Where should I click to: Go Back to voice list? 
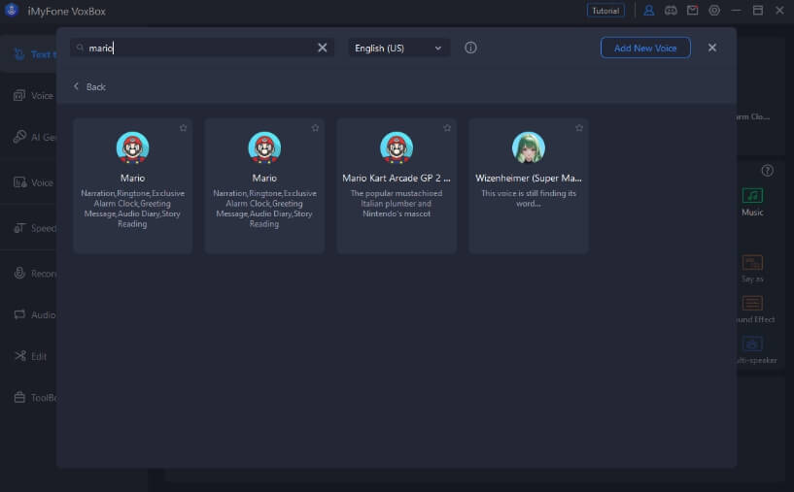[89, 87]
